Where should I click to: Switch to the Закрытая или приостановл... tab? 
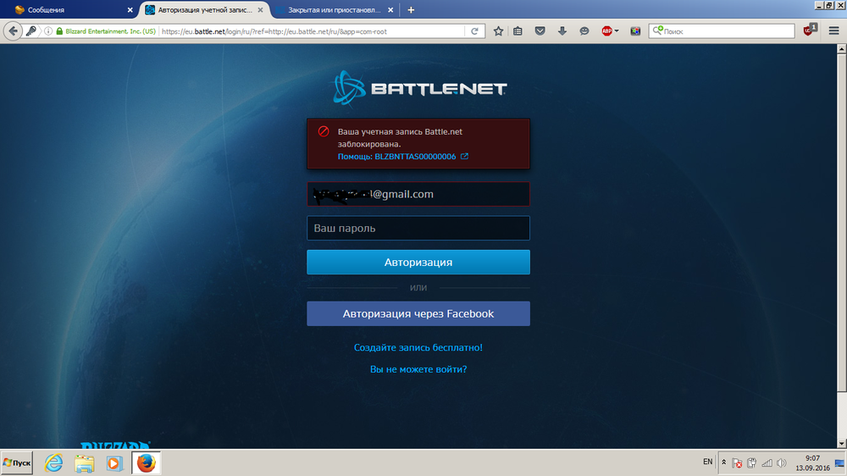(x=334, y=9)
